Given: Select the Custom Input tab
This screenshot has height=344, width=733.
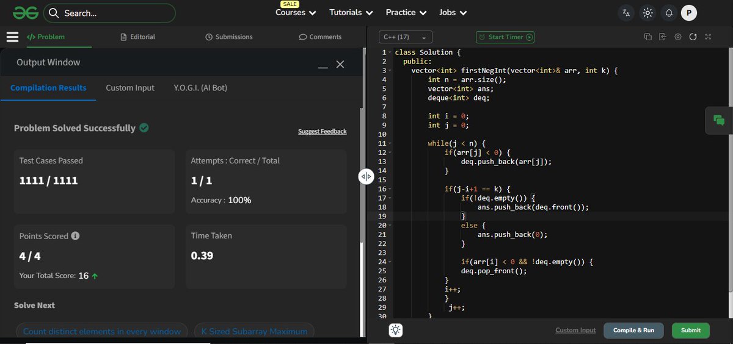Looking at the screenshot, I should [130, 88].
